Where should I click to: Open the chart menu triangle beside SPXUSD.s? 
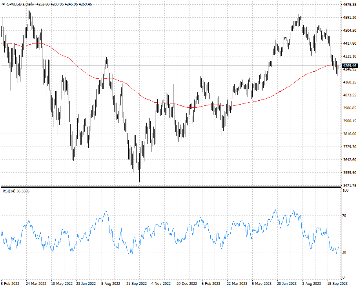[x=4, y=4]
